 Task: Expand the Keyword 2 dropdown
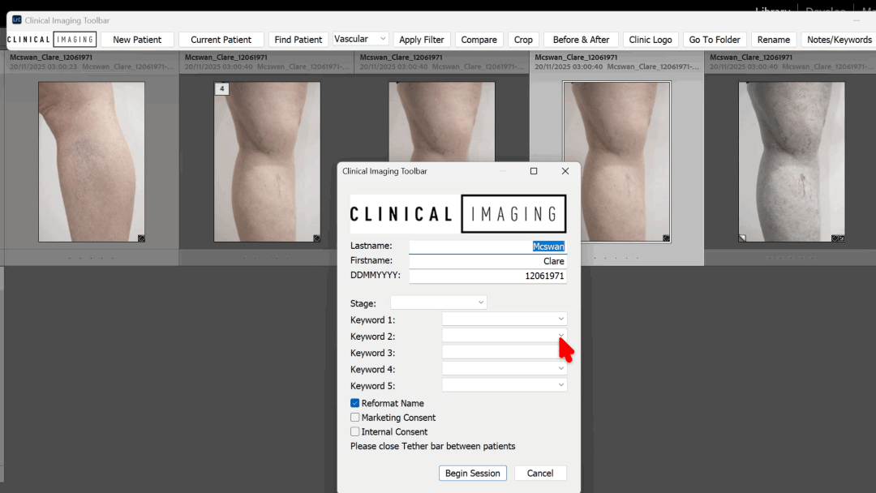click(505, 336)
